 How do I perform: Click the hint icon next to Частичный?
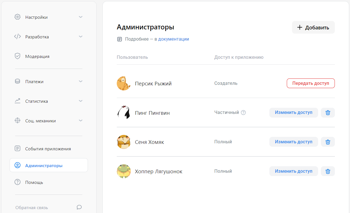[x=243, y=112]
